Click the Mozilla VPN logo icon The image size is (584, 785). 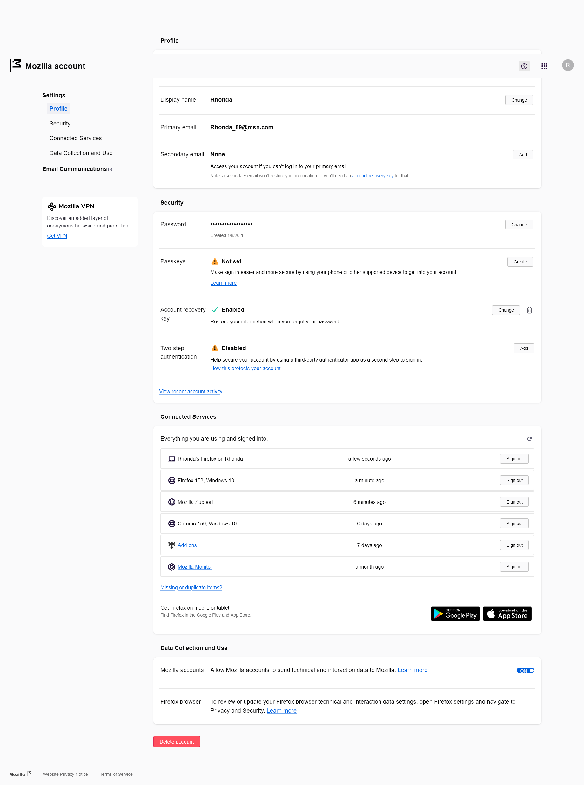(x=52, y=206)
